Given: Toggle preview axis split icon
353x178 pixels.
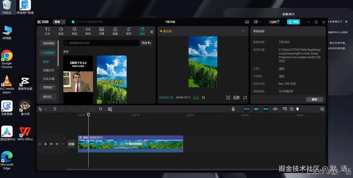Looking at the screenshot, I should click(x=275, y=109).
